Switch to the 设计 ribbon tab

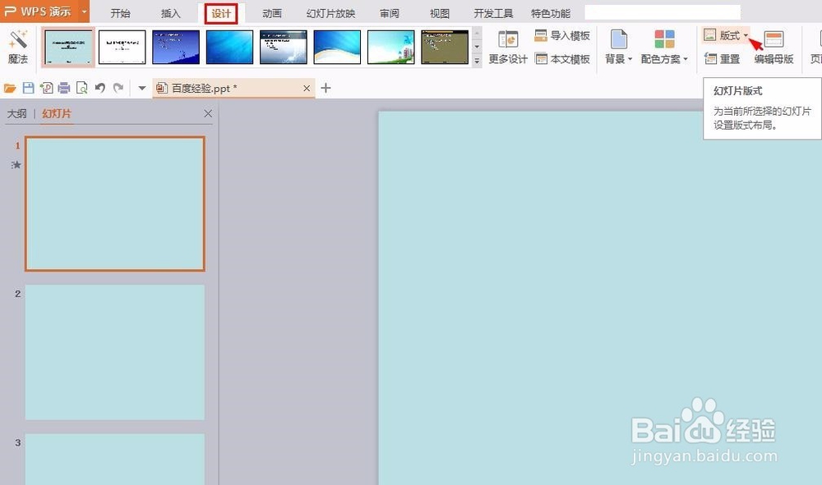click(220, 14)
